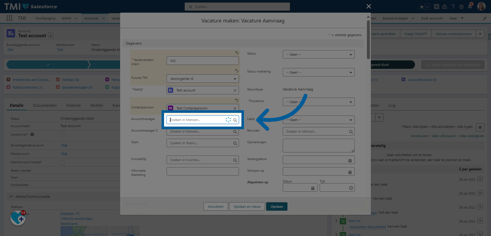Open the Afgesloten op date calendar
491x236 pixels.
[313, 188]
